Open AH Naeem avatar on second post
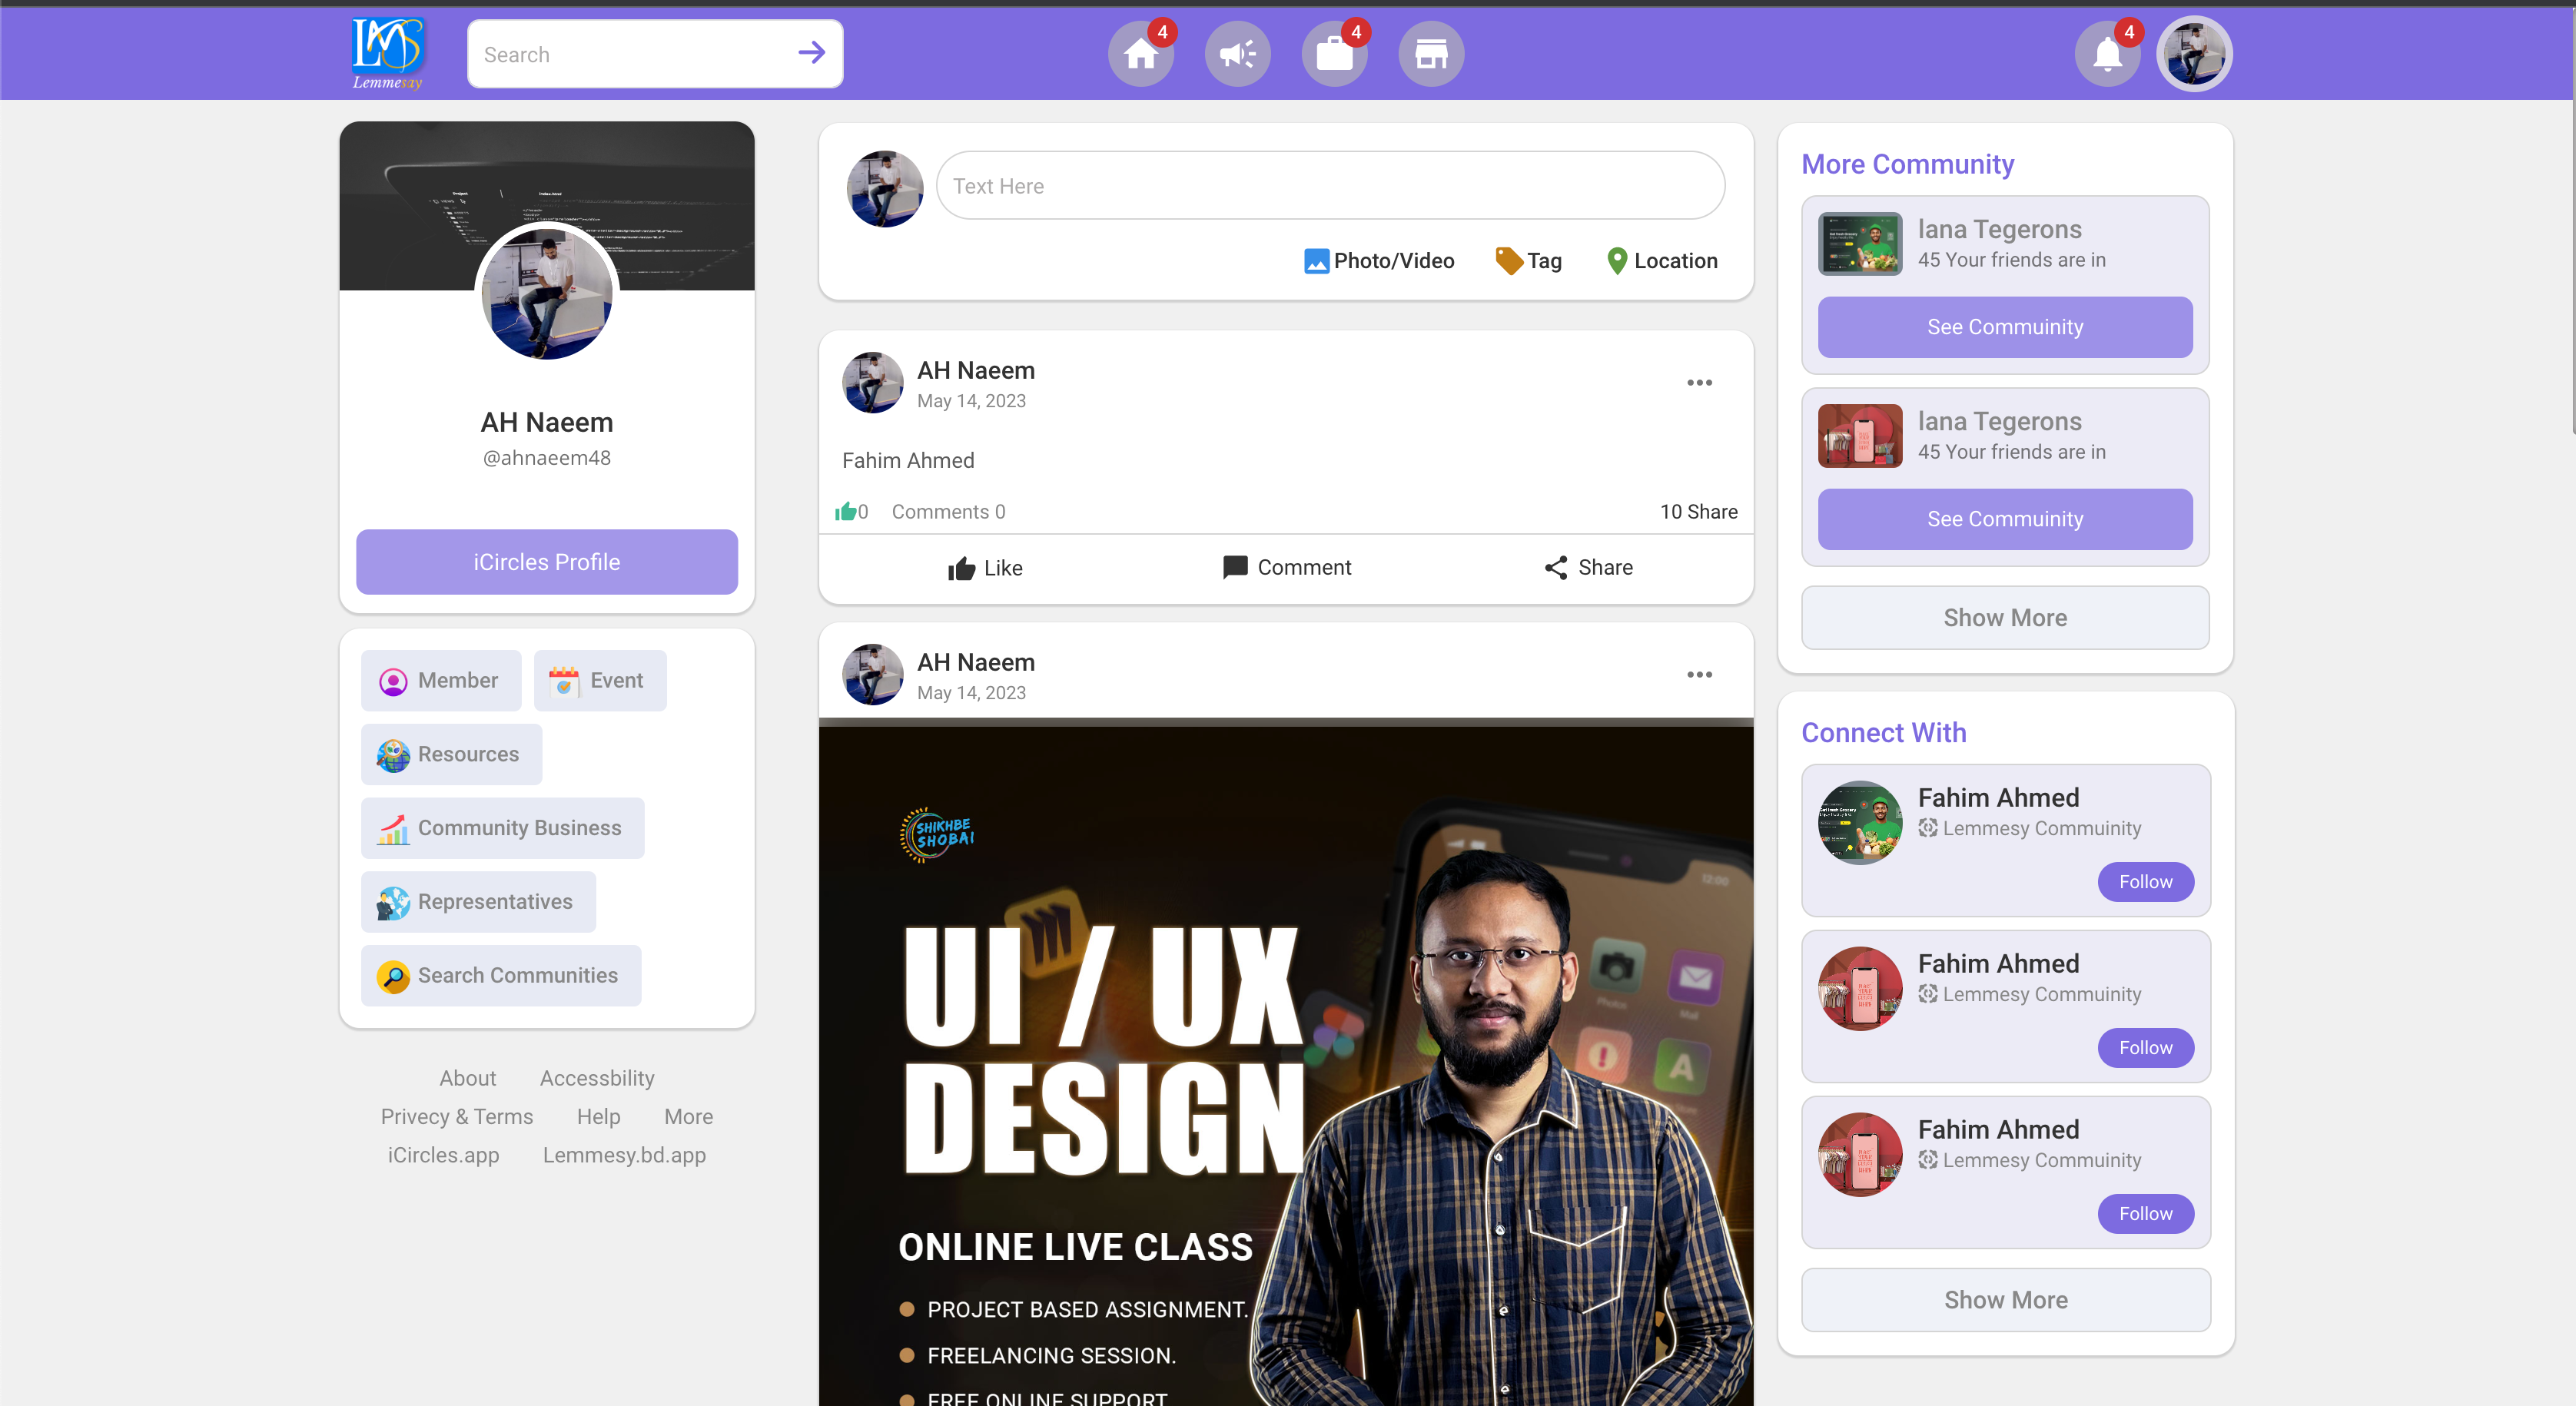2576x1406 pixels. coord(872,675)
